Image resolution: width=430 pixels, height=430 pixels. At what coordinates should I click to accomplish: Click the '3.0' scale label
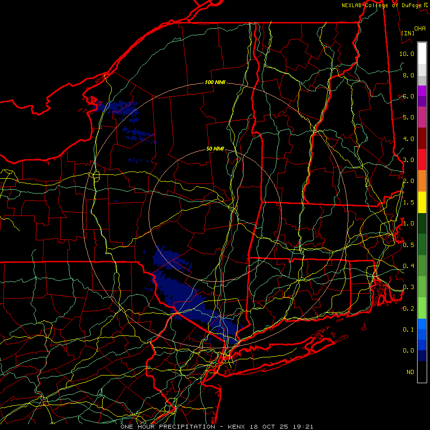(408, 160)
